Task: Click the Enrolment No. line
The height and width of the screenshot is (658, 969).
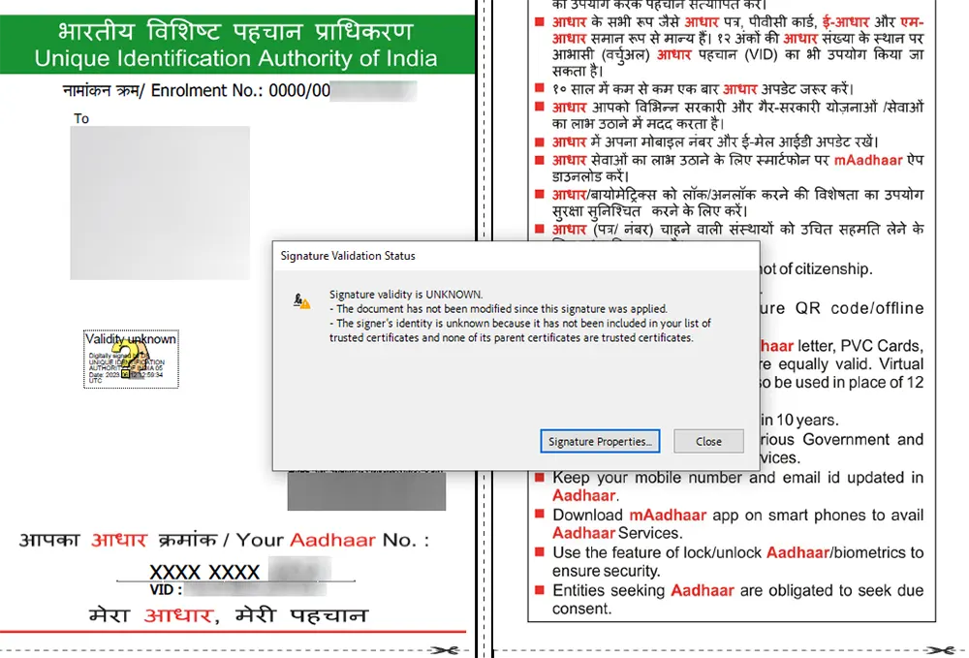Action: pyautogui.click(x=239, y=91)
